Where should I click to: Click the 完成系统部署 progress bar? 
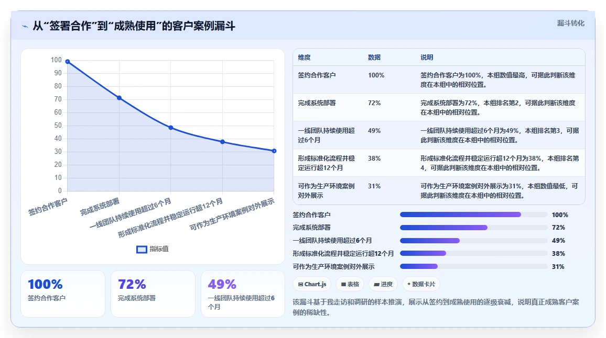point(473,228)
